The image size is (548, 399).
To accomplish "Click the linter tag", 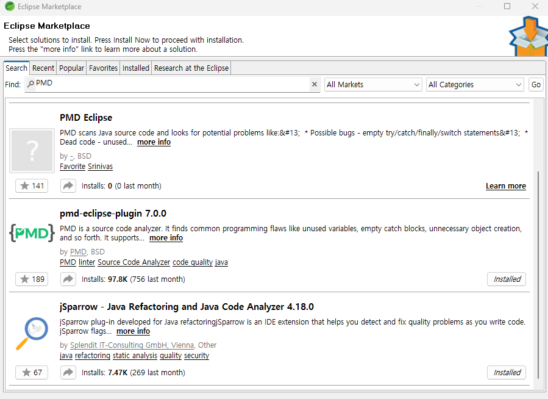I will pos(87,262).
